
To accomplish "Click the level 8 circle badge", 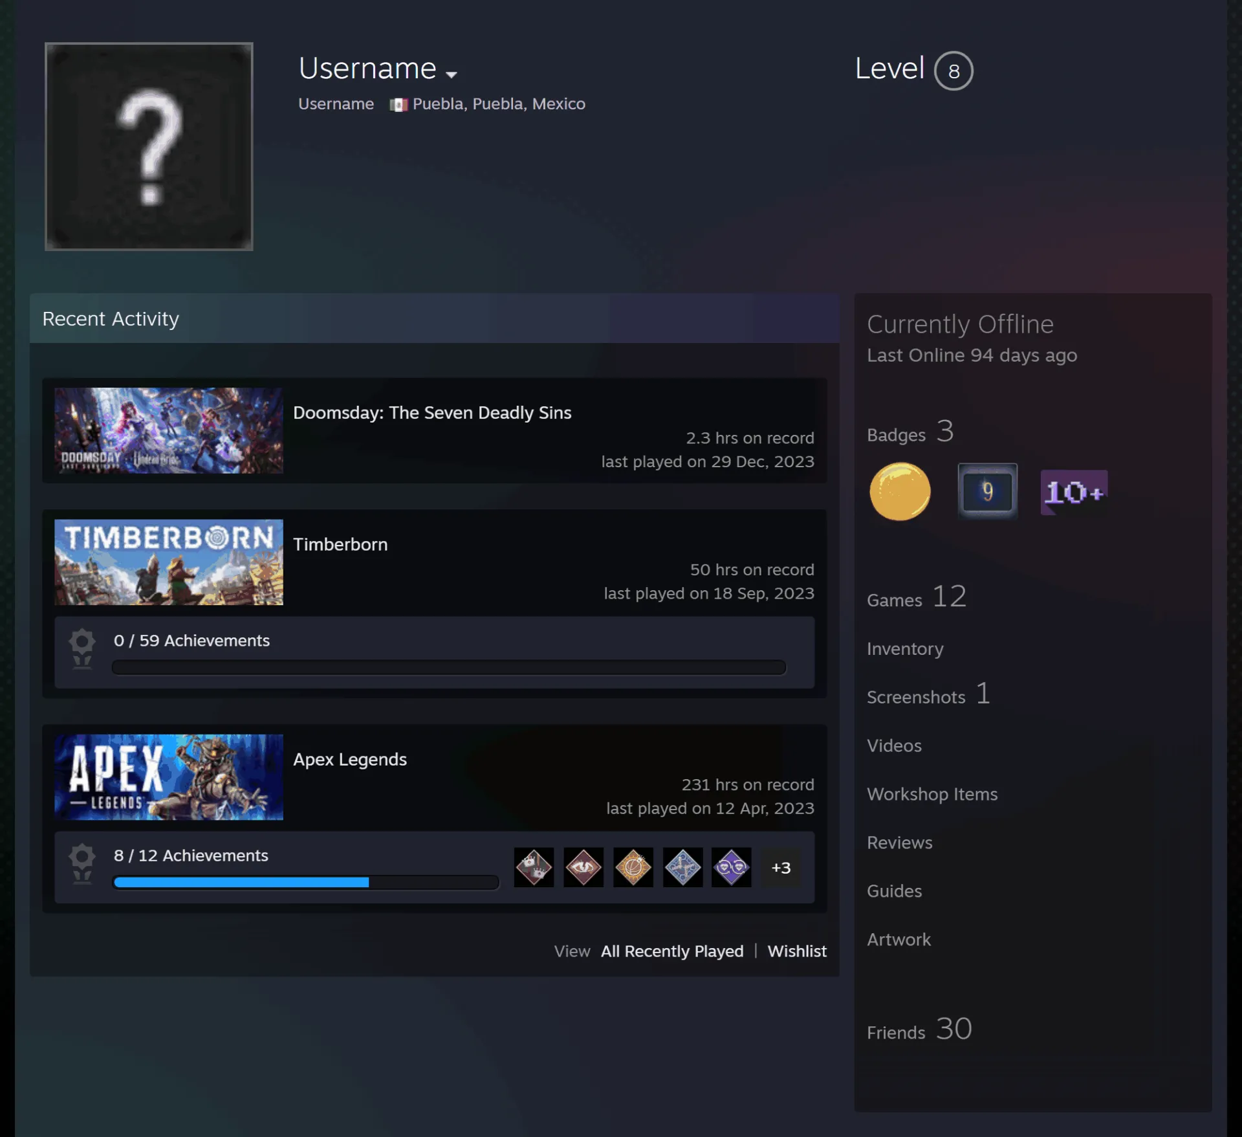I will point(953,71).
